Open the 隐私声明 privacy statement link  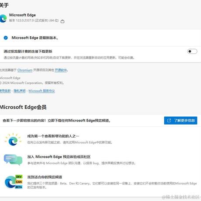coord(20,91)
